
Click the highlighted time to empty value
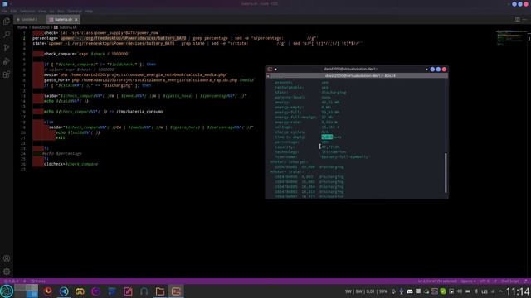(x=327, y=137)
